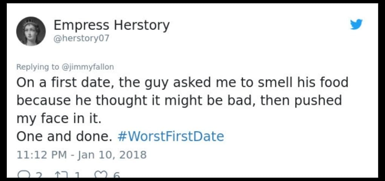Image resolution: width=385 pixels, height=181 pixels.
Task: Click the "Replying to" label text
Action: (x=38, y=67)
